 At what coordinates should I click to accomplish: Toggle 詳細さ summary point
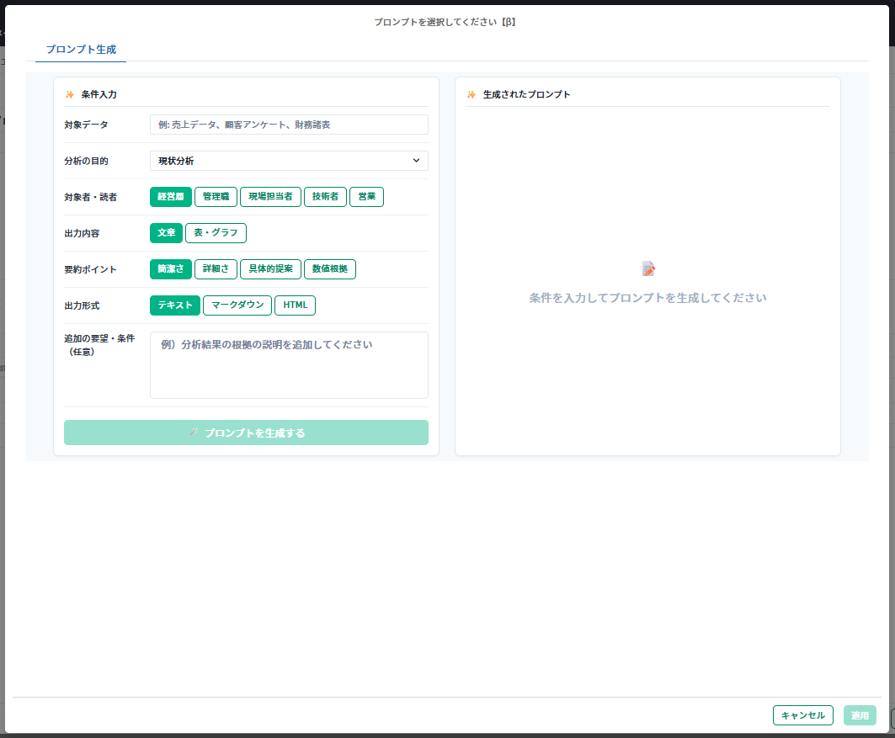216,269
